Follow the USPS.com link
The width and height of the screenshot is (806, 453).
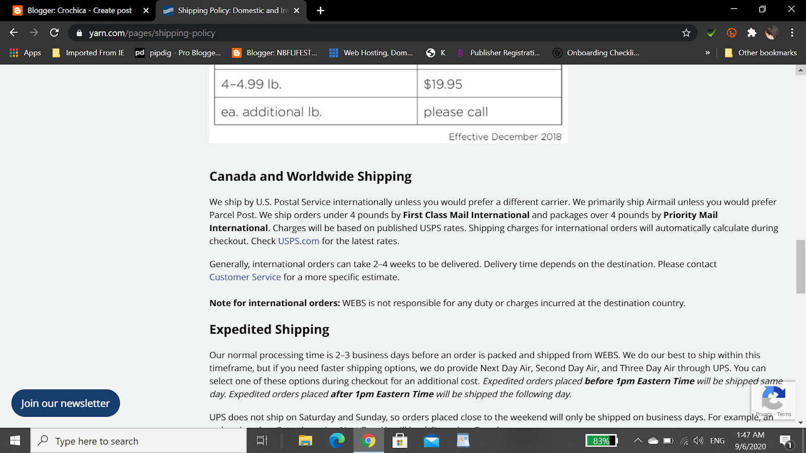tap(299, 241)
